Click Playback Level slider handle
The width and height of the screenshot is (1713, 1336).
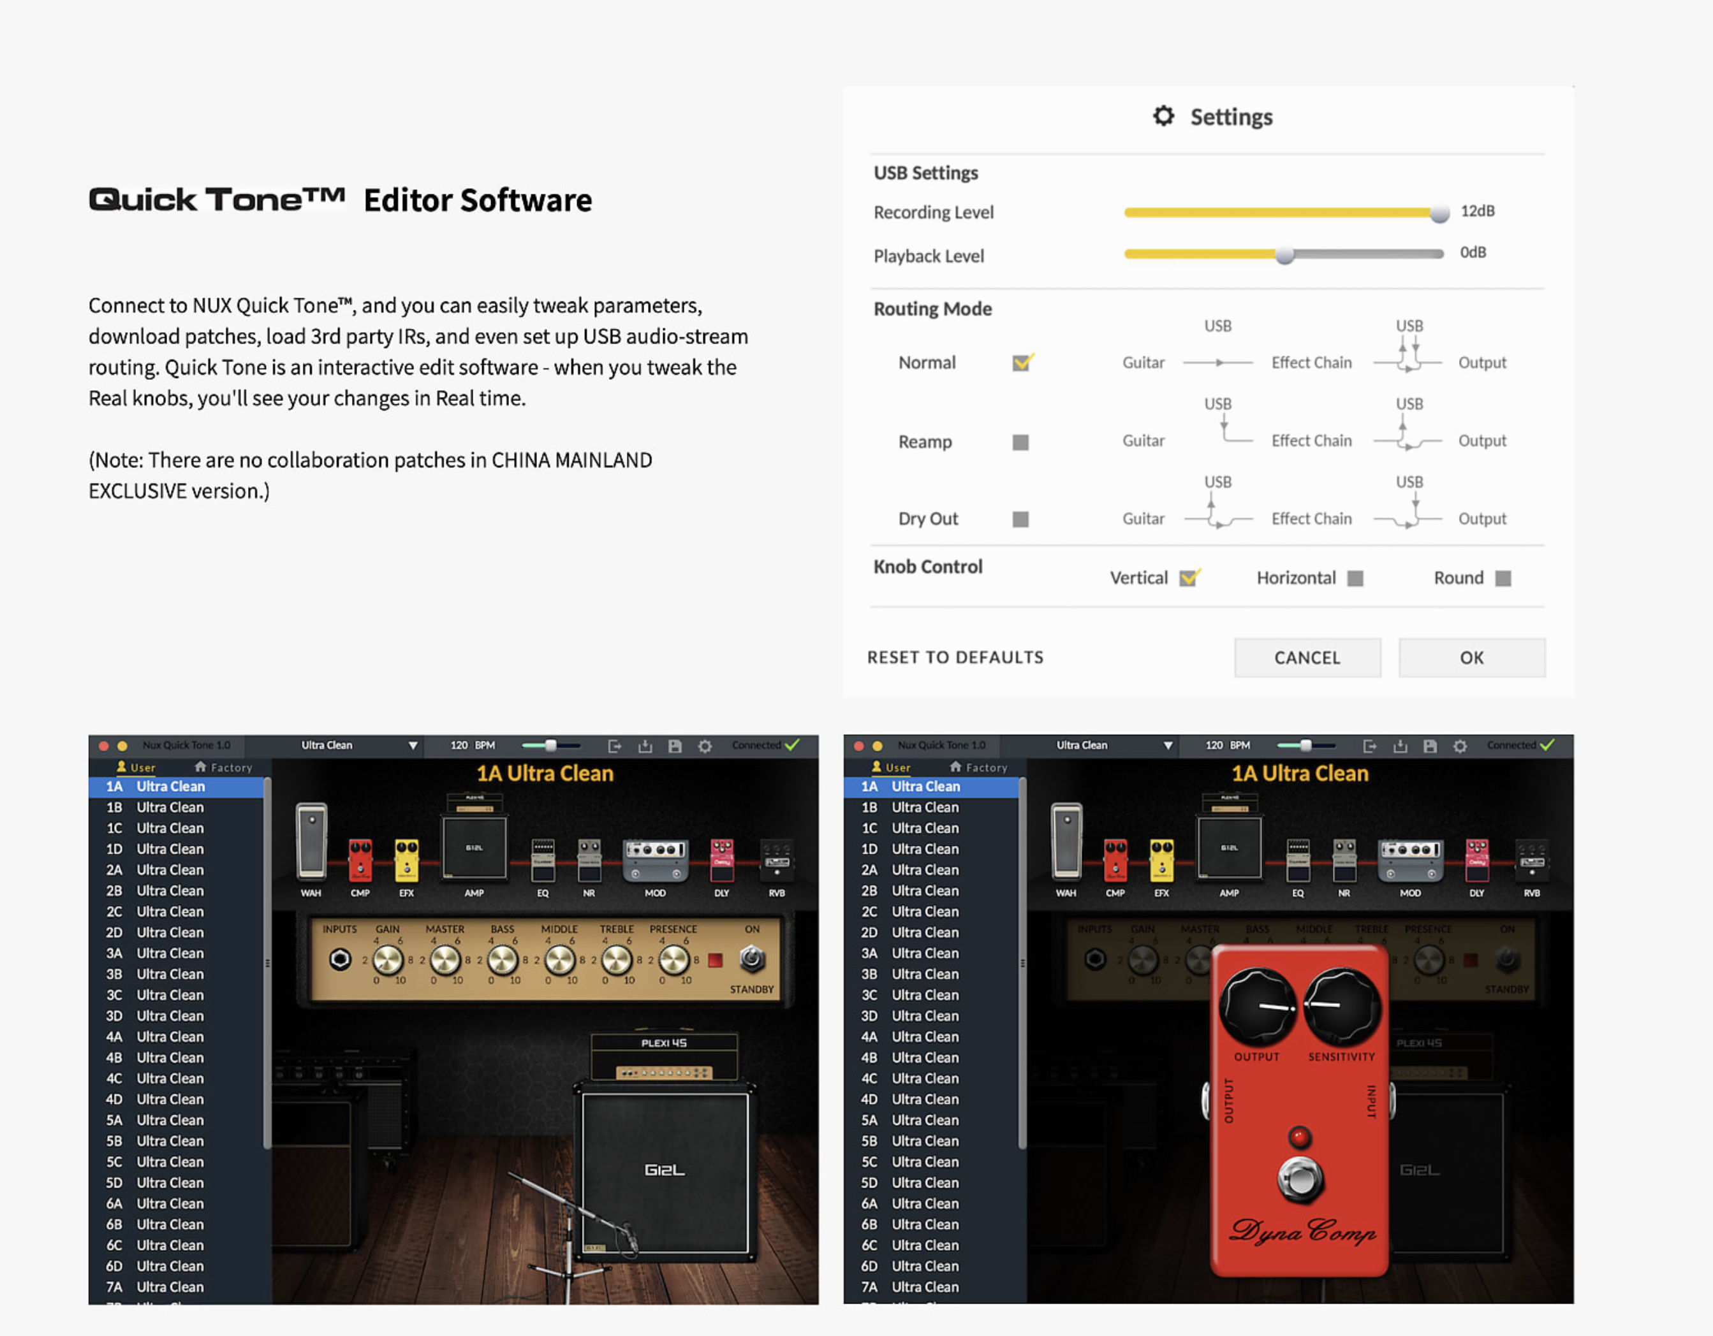point(1284,255)
